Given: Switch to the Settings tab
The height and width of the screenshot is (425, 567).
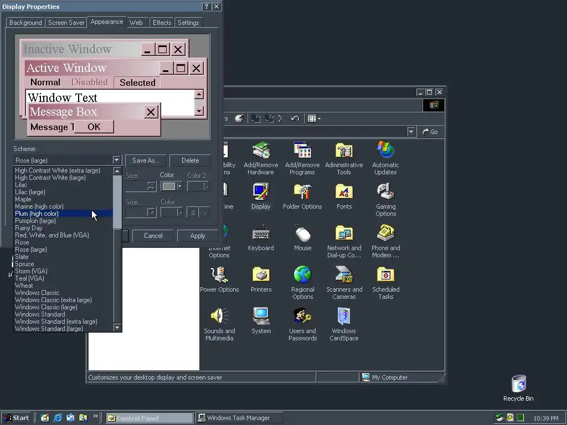Looking at the screenshot, I should [188, 22].
